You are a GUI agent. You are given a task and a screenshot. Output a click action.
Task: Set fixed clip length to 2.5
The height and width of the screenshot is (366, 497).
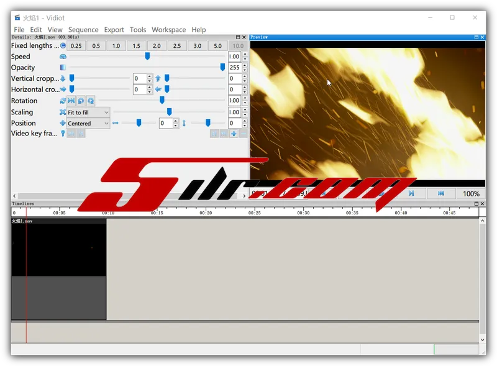coord(177,45)
